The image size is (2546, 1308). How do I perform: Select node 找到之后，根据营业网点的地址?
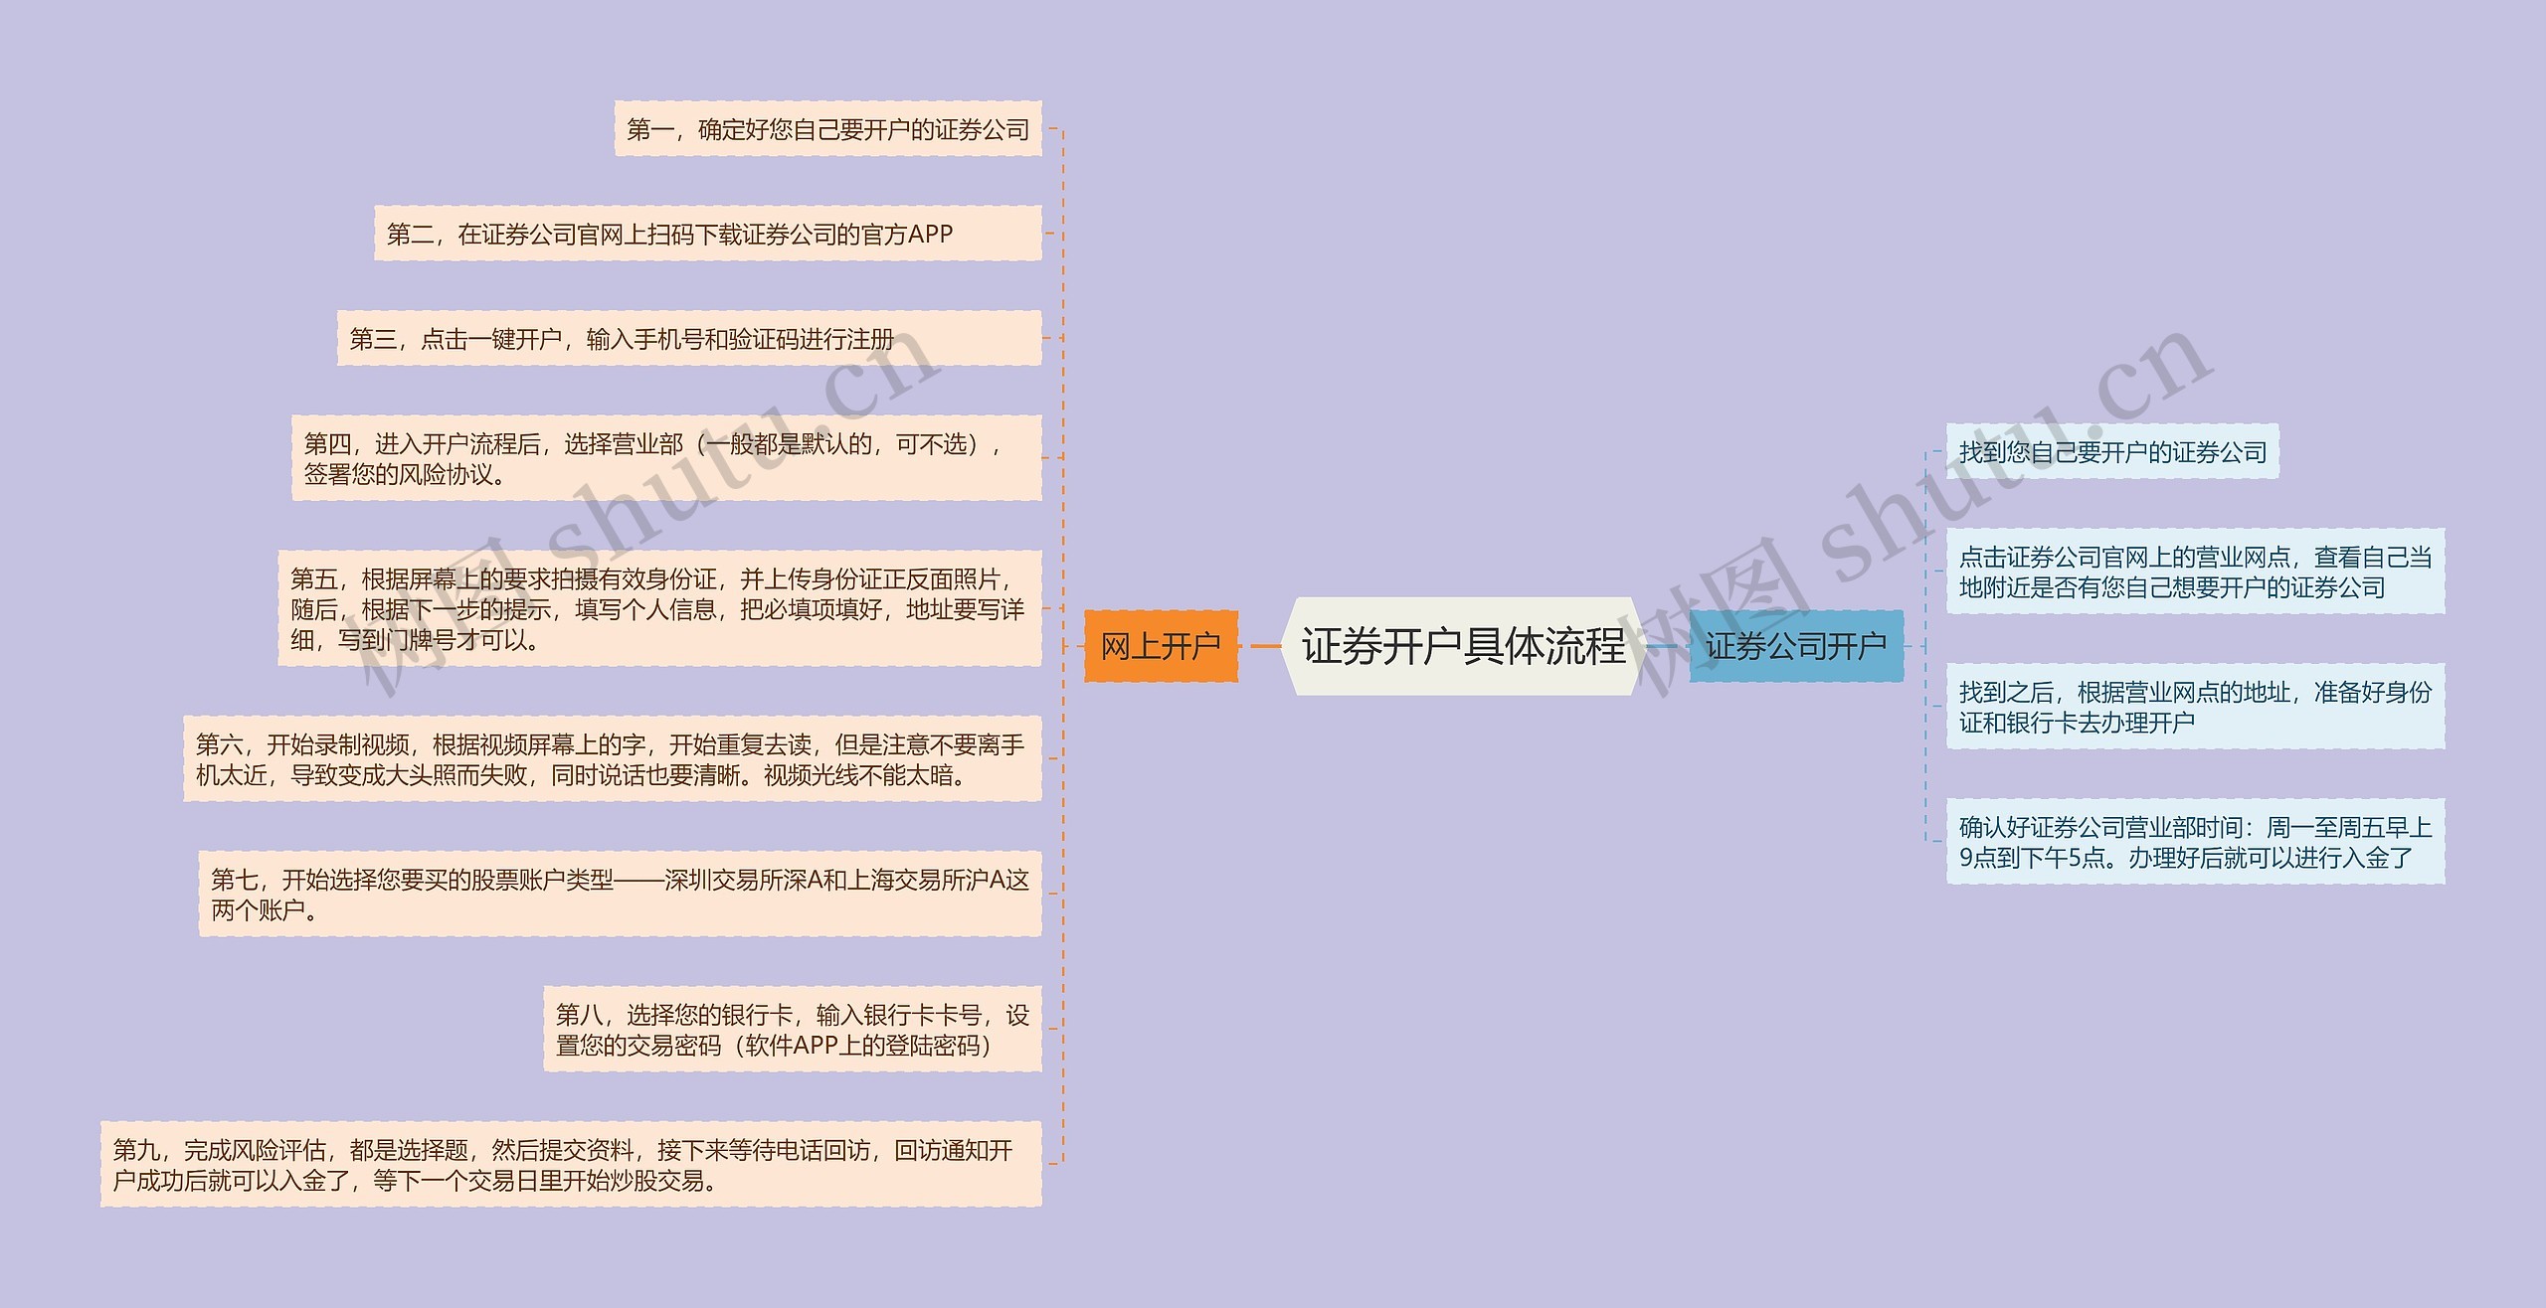pyautogui.click(x=2195, y=707)
